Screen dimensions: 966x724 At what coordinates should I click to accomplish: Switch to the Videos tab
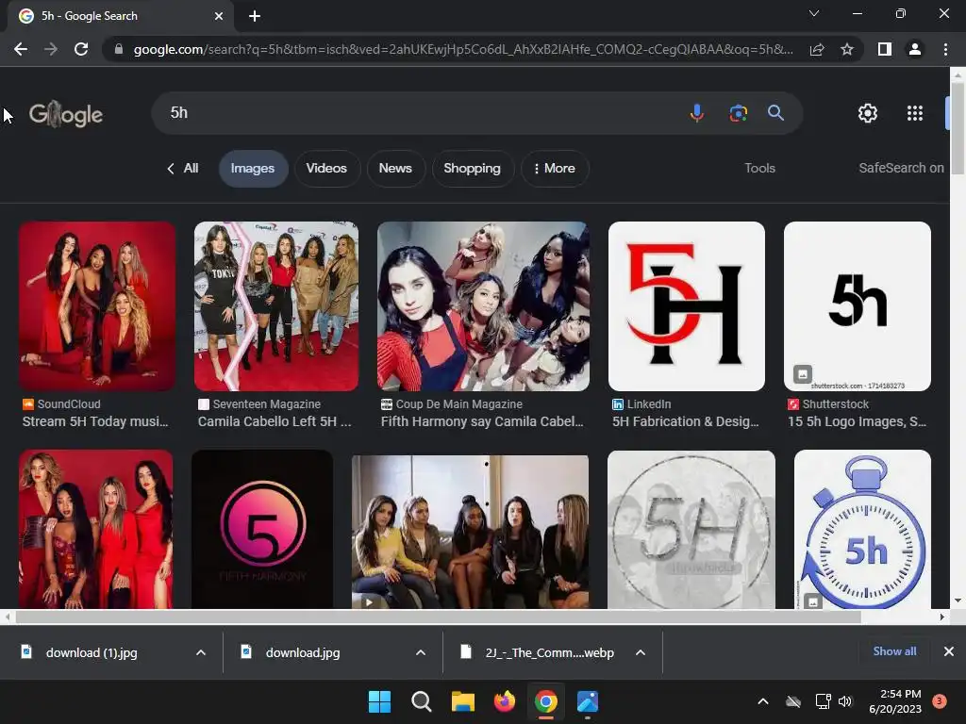[326, 168]
